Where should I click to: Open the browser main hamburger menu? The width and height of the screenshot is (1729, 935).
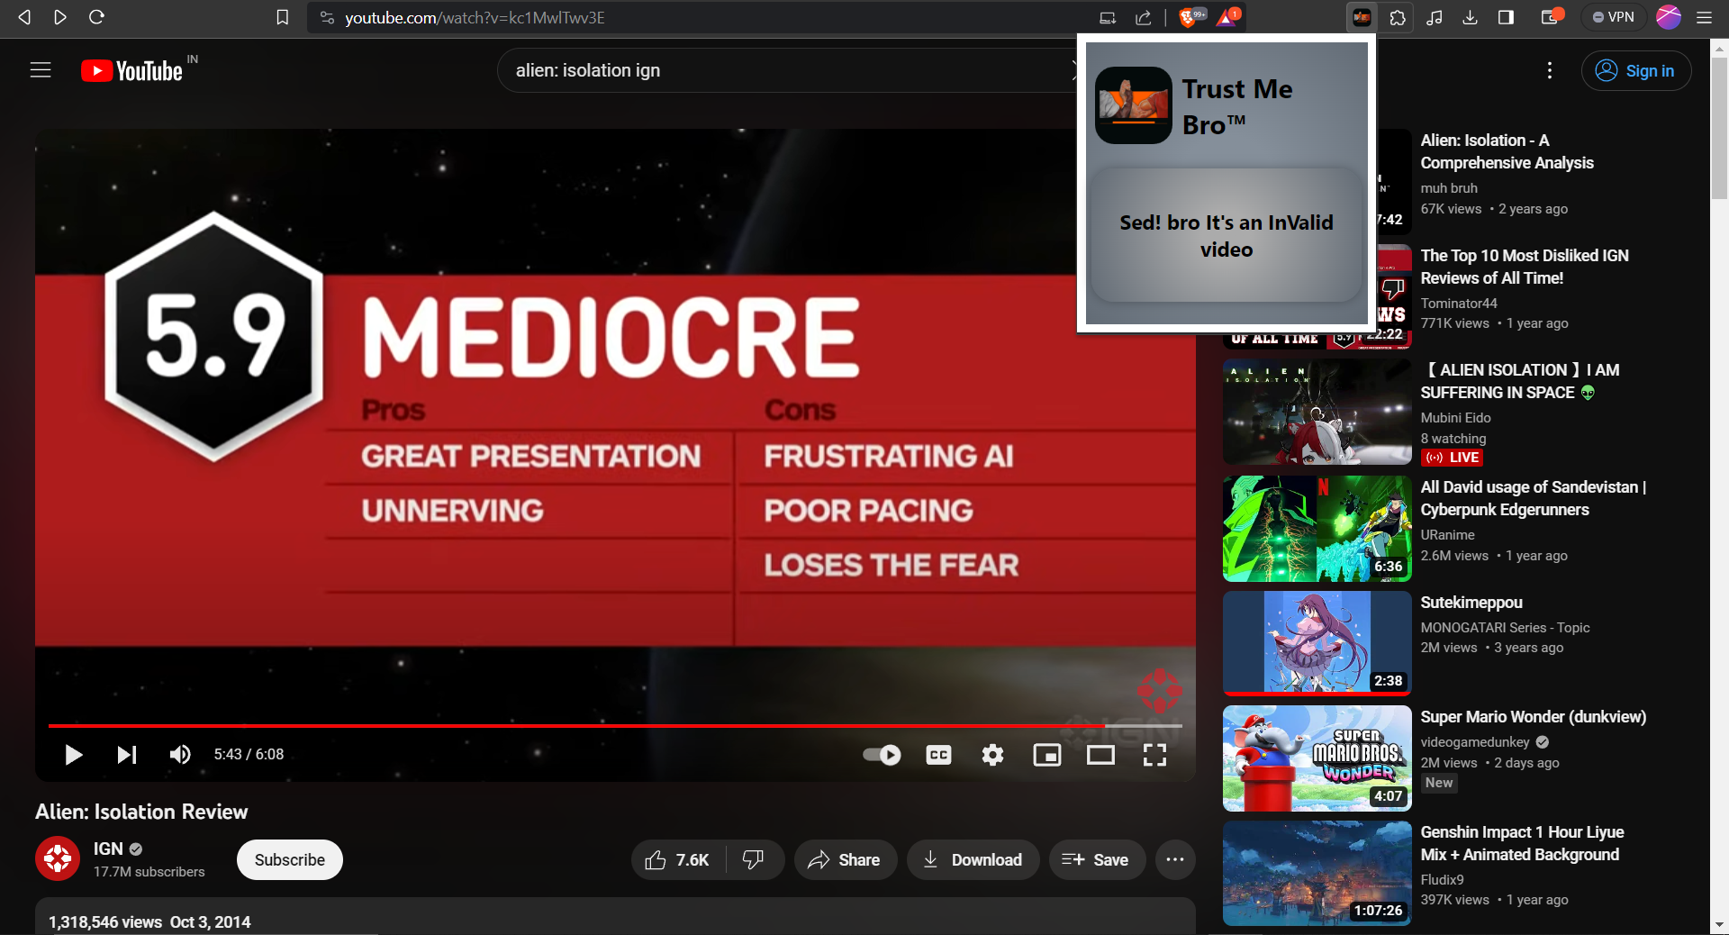(x=1705, y=17)
